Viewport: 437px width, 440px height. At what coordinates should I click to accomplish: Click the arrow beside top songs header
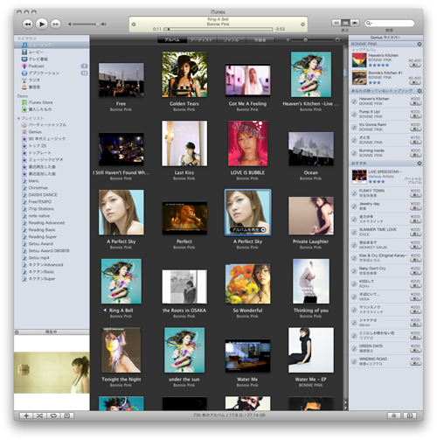[420, 91]
